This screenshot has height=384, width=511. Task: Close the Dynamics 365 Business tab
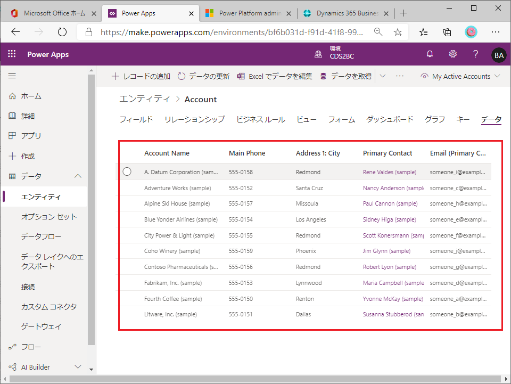(386, 13)
